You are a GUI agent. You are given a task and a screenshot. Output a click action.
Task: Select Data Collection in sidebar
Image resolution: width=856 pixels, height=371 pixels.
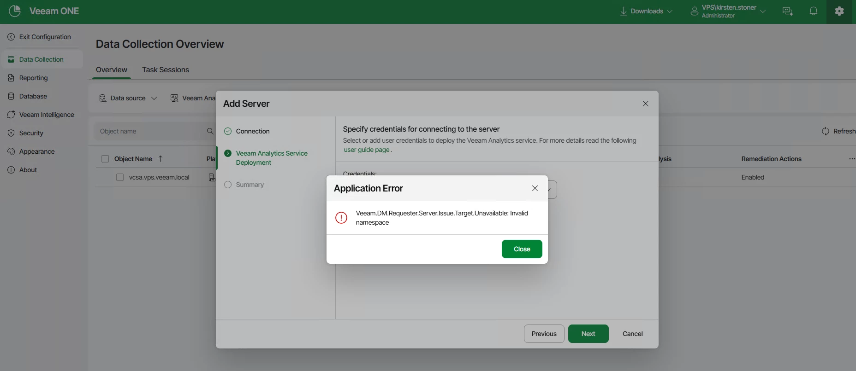[x=42, y=59]
